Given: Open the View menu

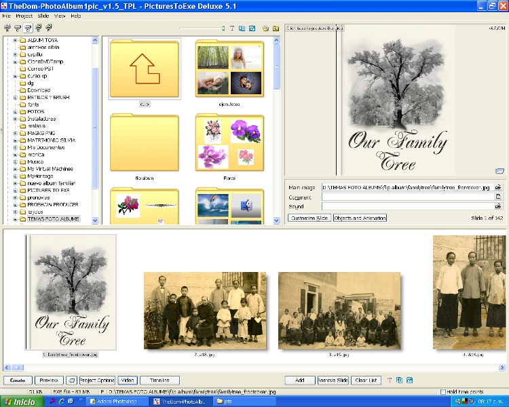Looking at the screenshot, I should (60, 16).
